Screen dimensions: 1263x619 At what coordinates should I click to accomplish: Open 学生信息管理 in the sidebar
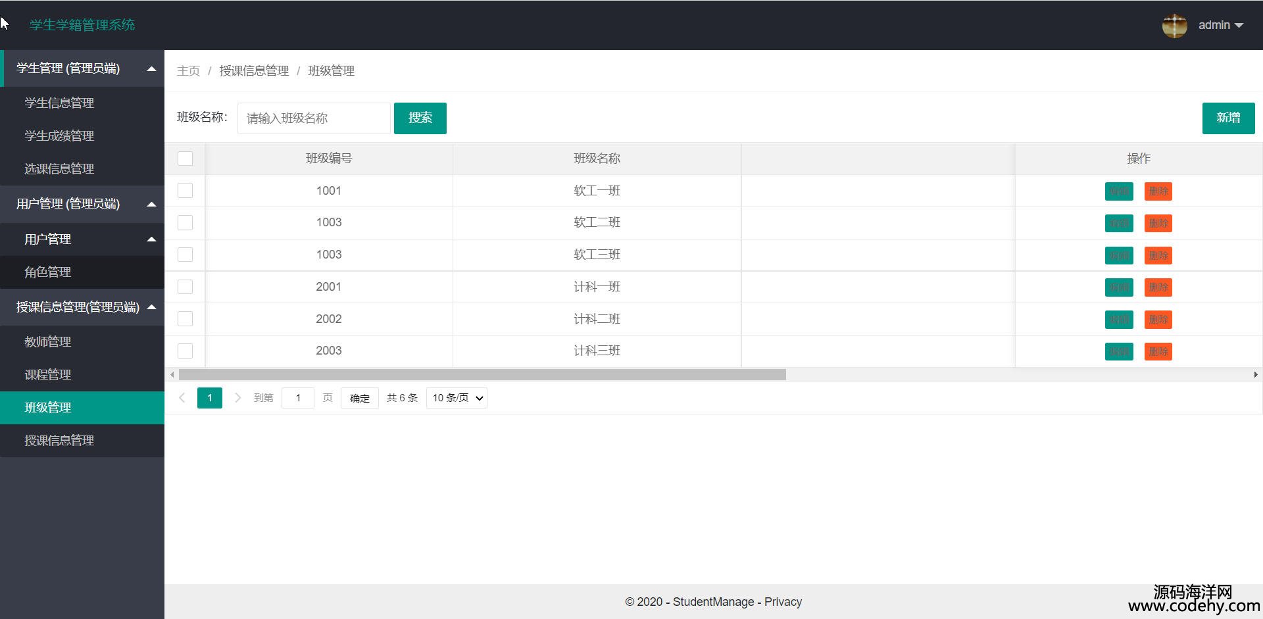click(82, 103)
